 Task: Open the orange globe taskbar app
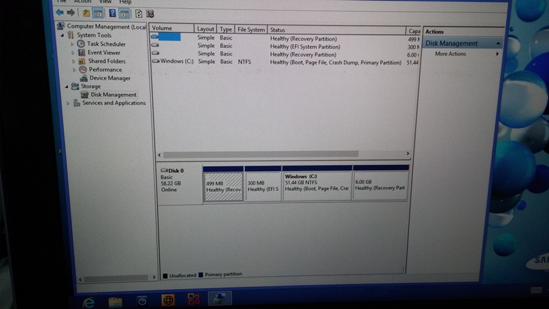coord(168,300)
